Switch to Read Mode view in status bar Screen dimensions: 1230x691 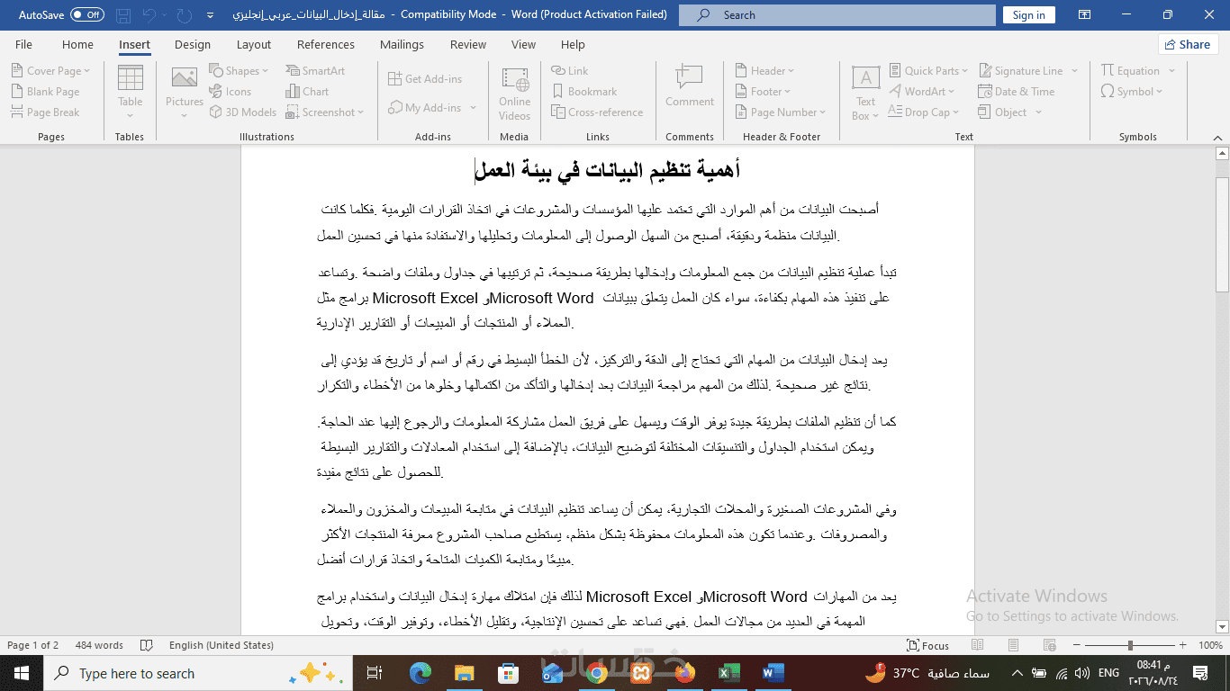click(x=980, y=645)
